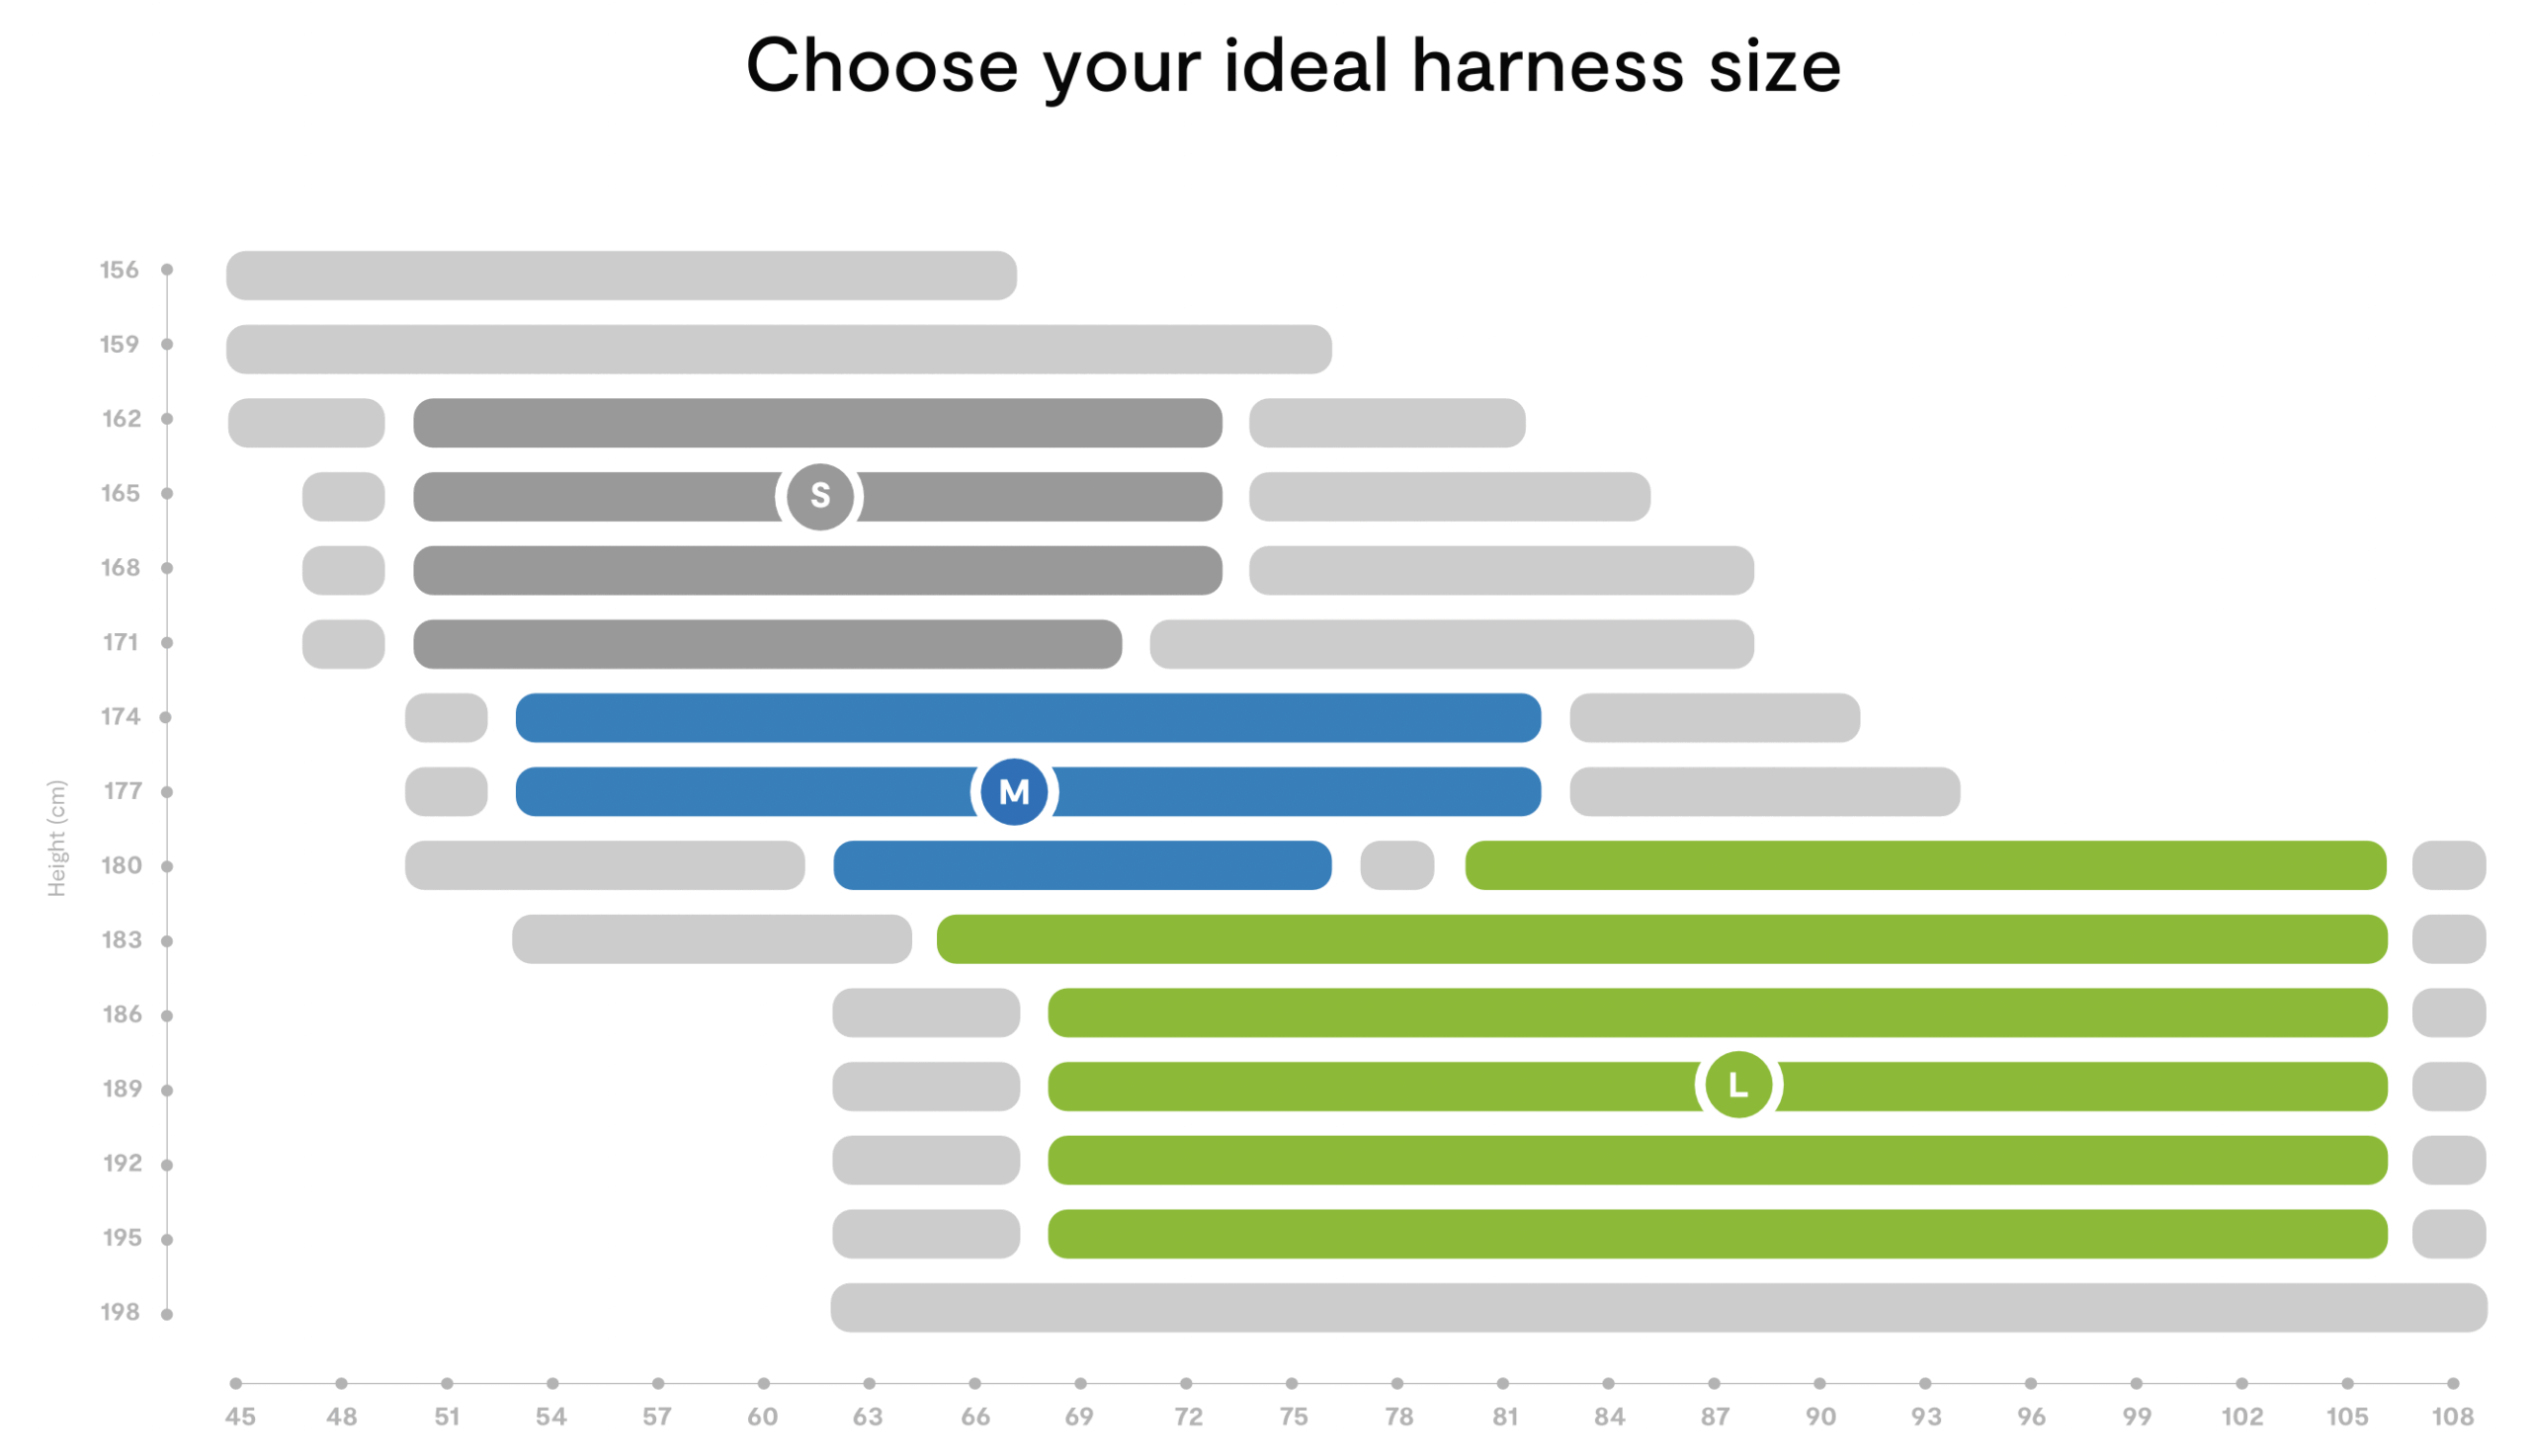Select the light gray bar at height 156

[x=621, y=275]
